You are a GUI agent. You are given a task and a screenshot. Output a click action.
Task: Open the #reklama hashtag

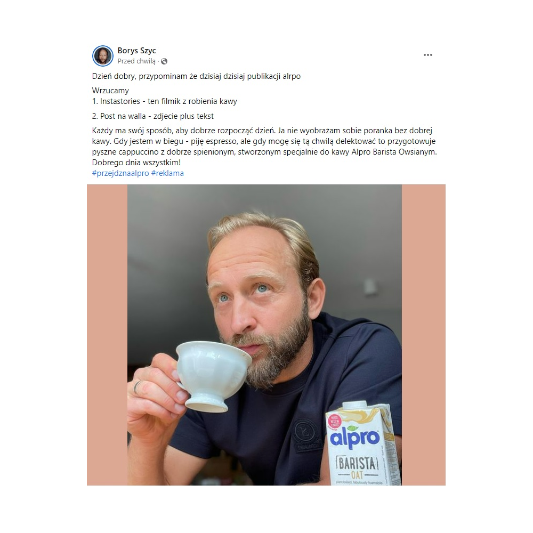[167, 173]
